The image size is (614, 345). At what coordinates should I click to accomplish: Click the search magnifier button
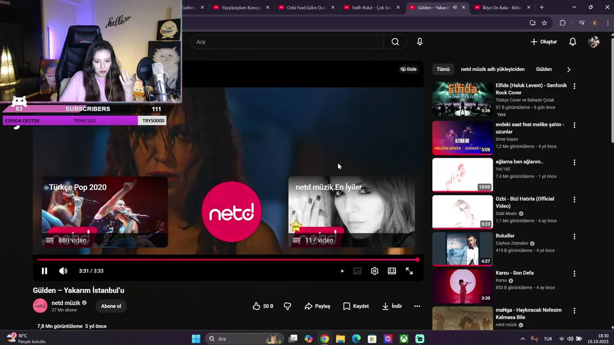[x=395, y=42]
